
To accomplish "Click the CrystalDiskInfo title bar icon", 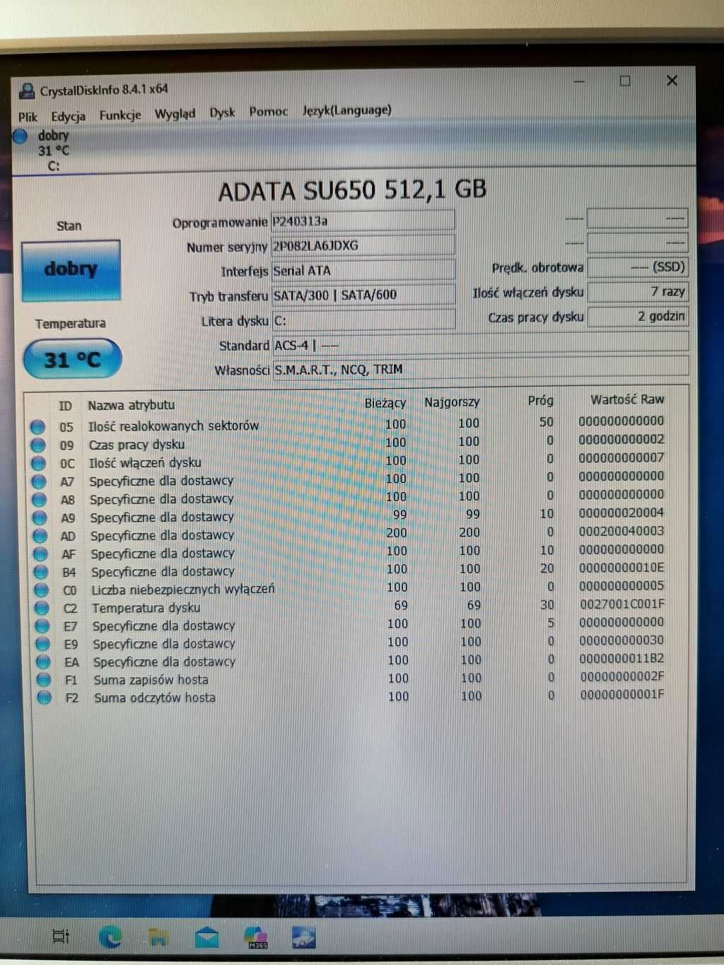I will coord(27,91).
